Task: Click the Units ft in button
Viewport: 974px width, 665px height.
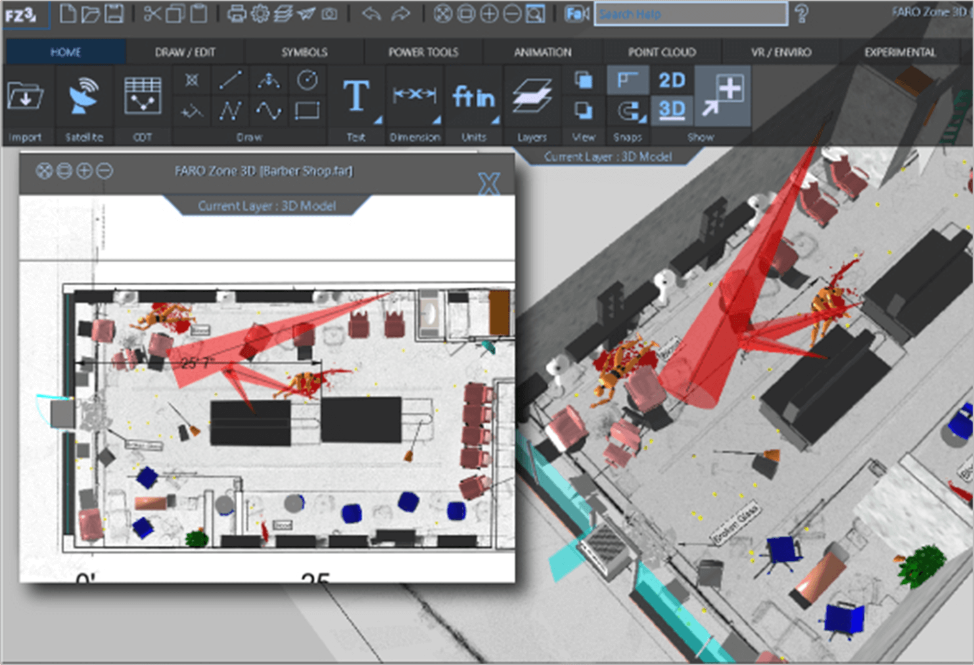Action: (473, 97)
